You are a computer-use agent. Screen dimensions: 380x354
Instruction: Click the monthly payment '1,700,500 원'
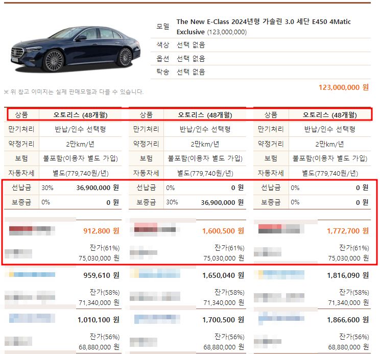coord(223,320)
